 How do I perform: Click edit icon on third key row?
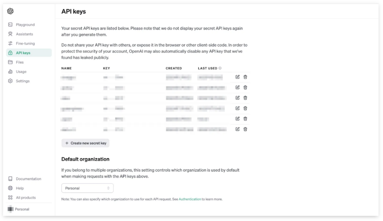pos(238,98)
